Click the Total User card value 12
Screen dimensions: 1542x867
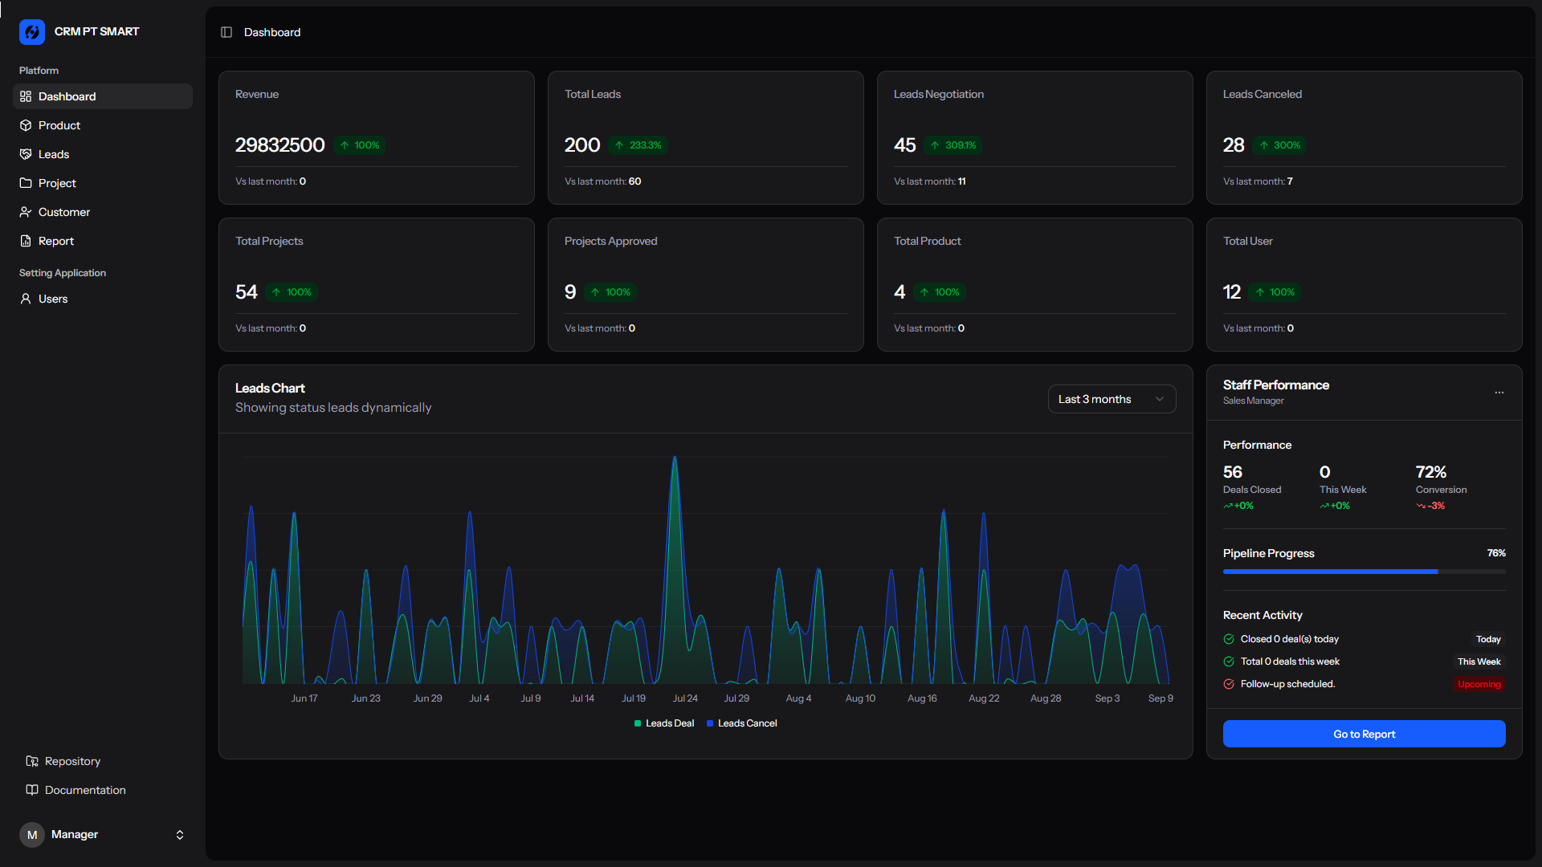point(1232,292)
